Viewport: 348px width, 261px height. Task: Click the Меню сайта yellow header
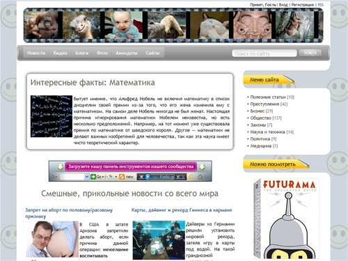point(269,80)
